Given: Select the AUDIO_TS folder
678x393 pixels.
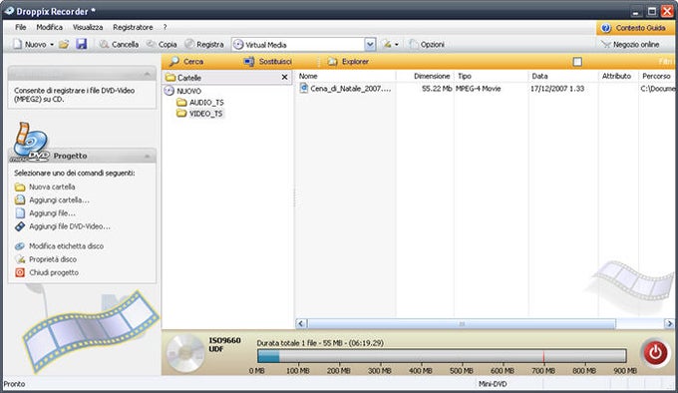Looking at the screenshot, I should [x=200, y=103].
